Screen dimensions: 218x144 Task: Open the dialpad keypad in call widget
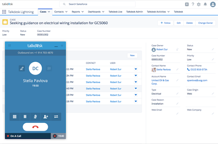15,117
